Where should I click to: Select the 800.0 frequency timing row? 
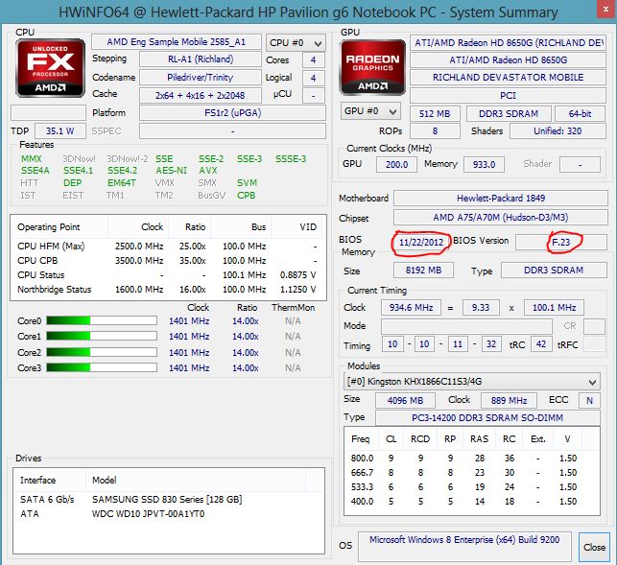click(472, 458)
